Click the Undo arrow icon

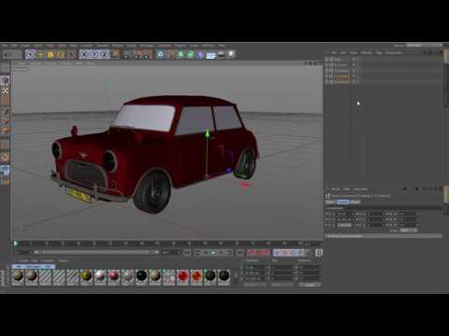[x=7, y=55]
